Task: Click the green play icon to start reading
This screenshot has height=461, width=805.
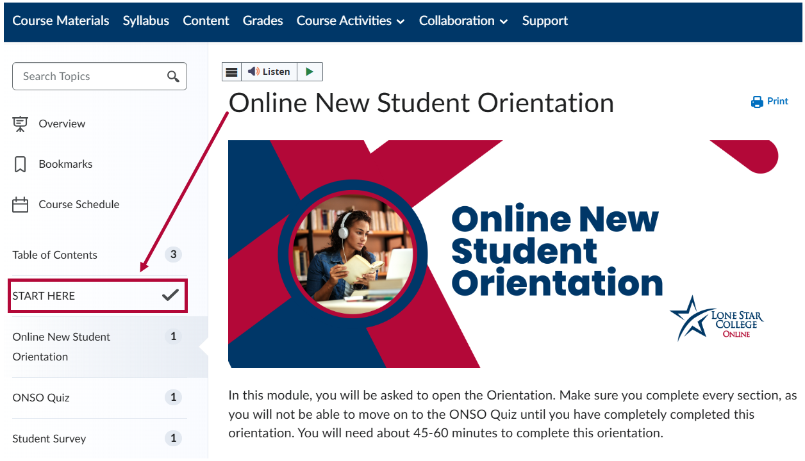Action: (x=310, y=71)
